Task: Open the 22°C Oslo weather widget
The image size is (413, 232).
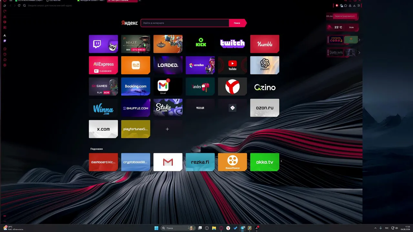Action: tap(342, 27)
